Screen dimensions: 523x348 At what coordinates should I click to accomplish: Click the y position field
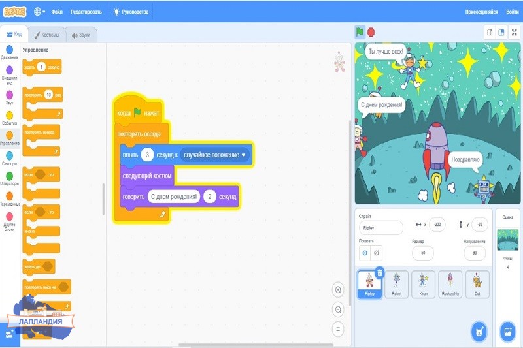480,225
